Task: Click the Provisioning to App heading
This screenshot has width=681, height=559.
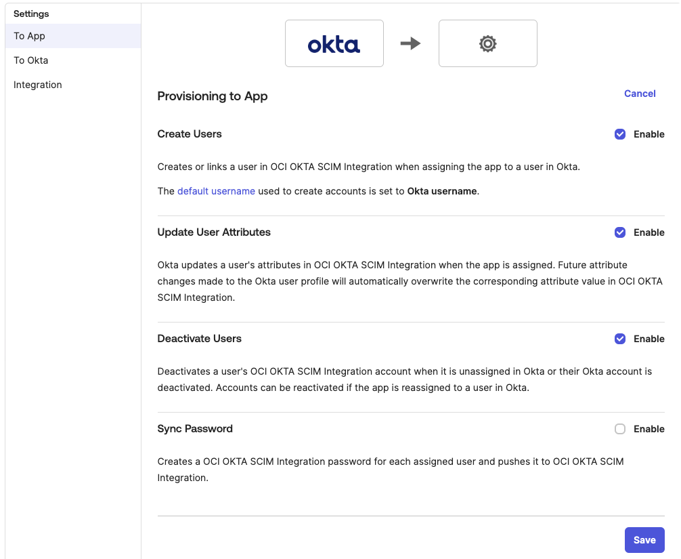Action: (213, 96)
